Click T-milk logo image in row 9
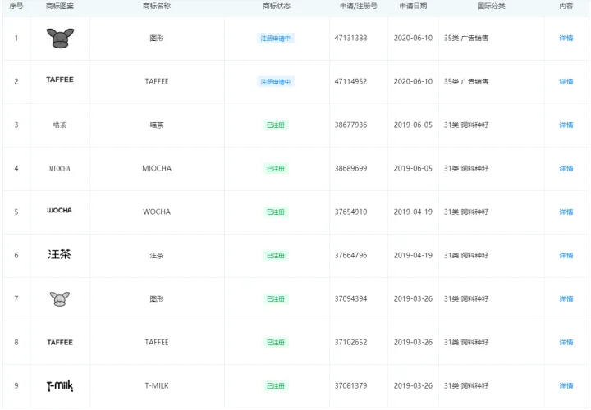The width and height of the screenshot is (591, 410). click(x=60, y=386)
